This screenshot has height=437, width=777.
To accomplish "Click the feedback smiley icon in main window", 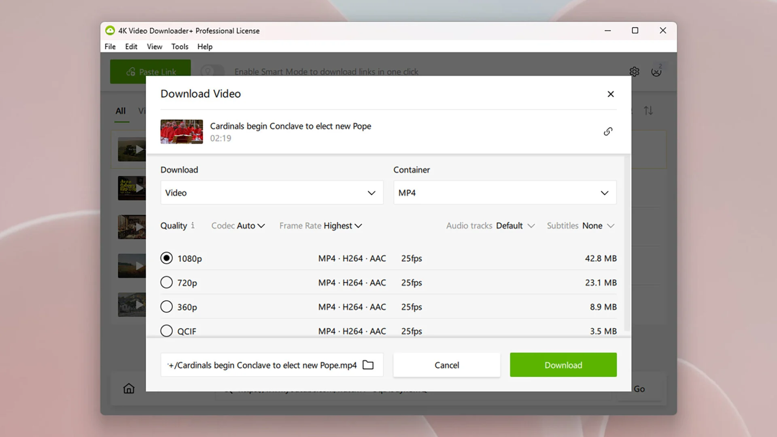I will click(656, 72).
